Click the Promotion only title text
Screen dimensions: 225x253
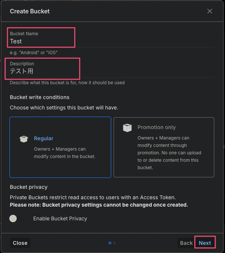click(x=157, y=127)
